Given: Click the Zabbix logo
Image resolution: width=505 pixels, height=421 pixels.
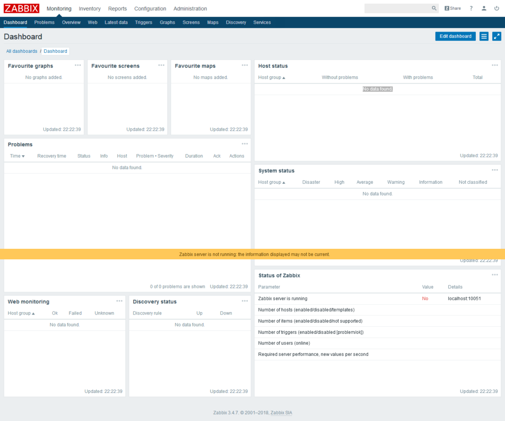Looking at the screenshot, I should click(21, 8).
